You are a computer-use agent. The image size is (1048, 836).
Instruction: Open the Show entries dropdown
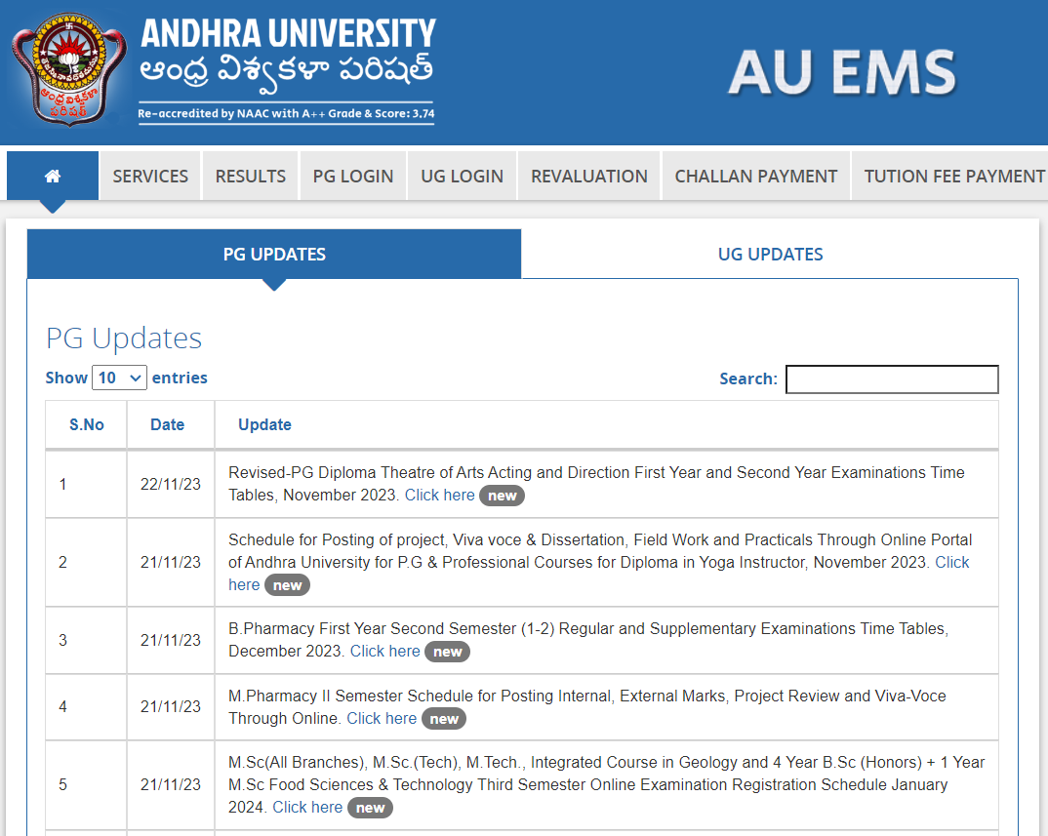(x=119, y=378)
